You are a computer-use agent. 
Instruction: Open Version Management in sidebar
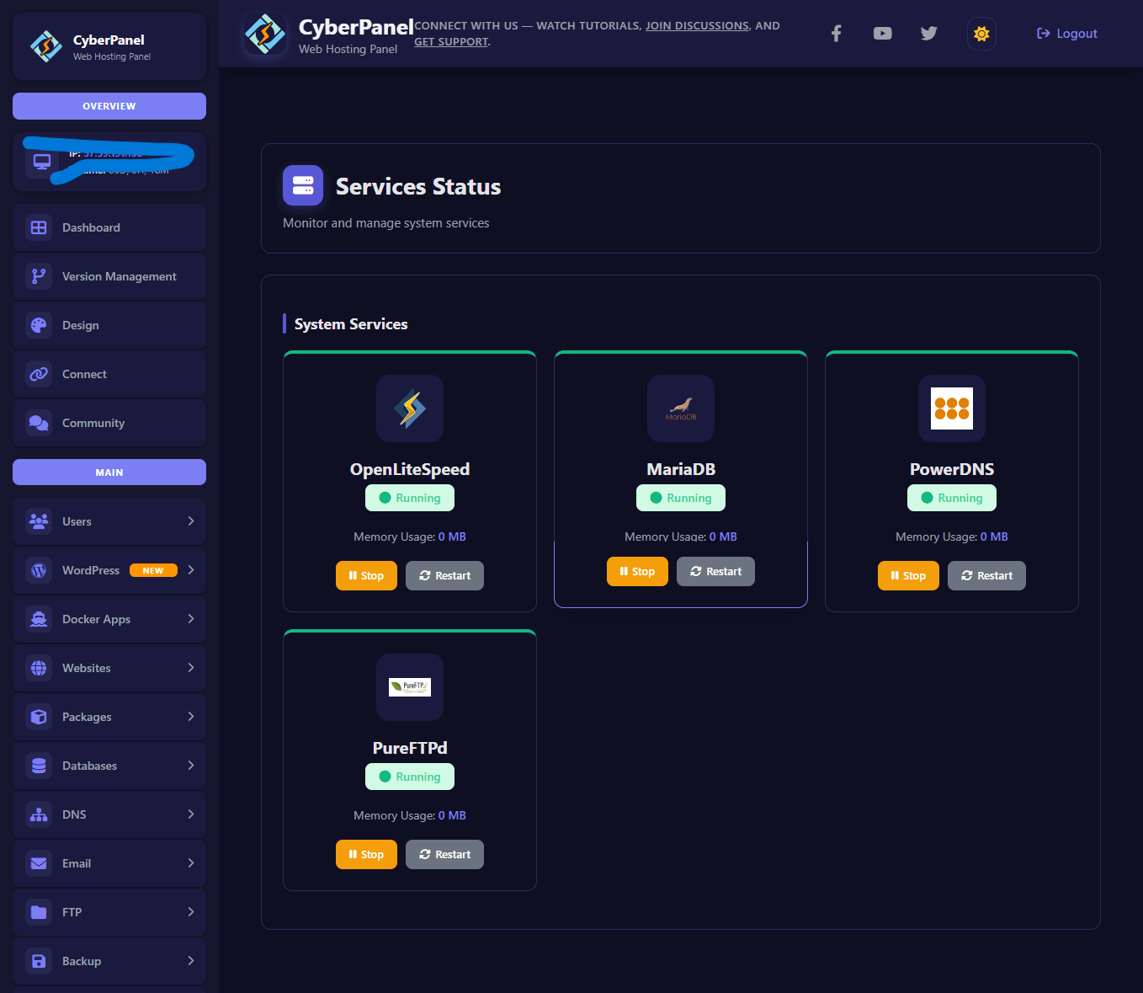(x=109, y=276)
